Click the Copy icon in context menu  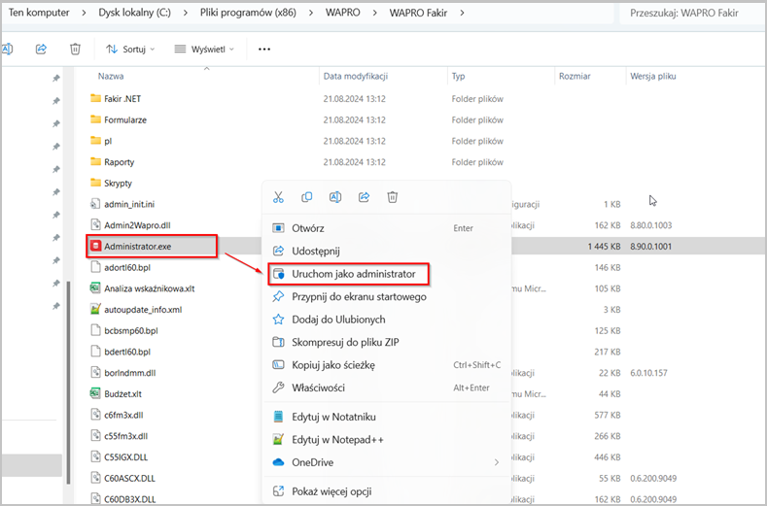tap(306, 197)
